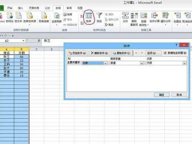192x144 pixels.
Task: Click the 筛选 (Filter) funnel icon
Action: tap(99, 18)
